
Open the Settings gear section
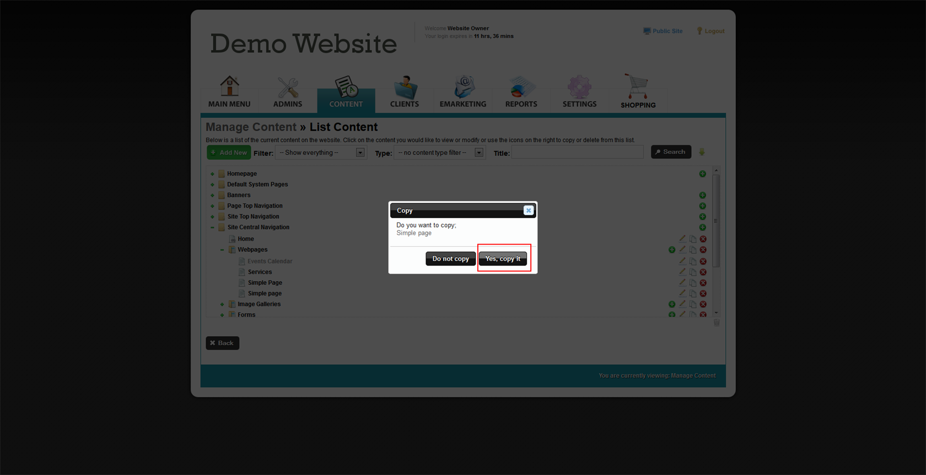(579, 93)
